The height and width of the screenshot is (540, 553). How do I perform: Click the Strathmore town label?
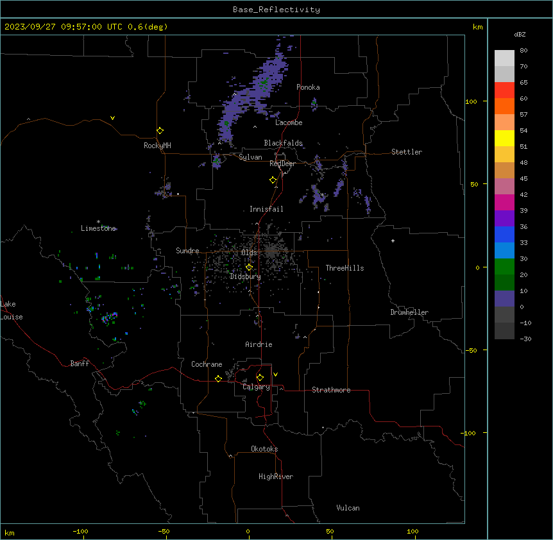coord(331,390)
